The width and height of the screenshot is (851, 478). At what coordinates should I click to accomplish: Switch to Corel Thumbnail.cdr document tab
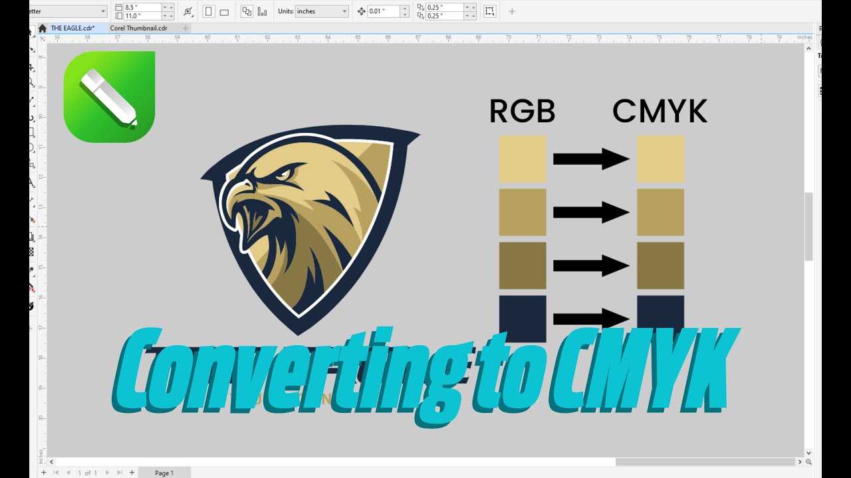point(138,29)
